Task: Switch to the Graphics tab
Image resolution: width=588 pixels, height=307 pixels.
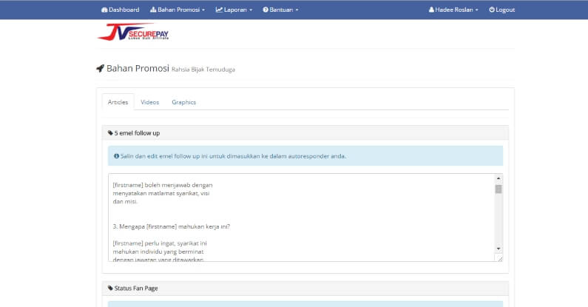Action: 183,102
